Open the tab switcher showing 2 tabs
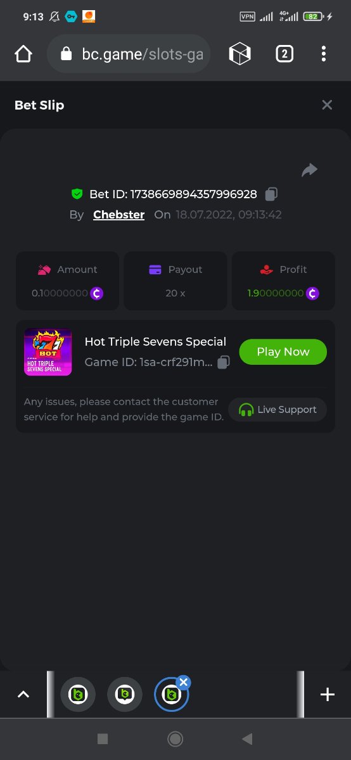 284,54
